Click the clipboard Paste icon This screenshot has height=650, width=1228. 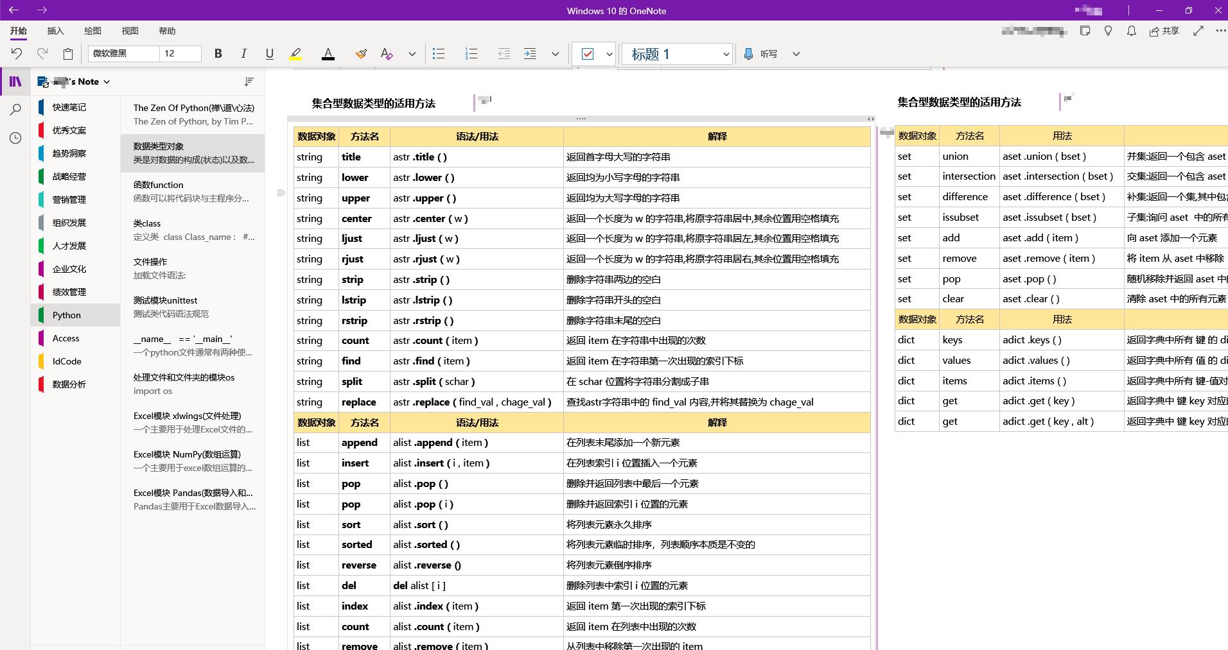68,54
